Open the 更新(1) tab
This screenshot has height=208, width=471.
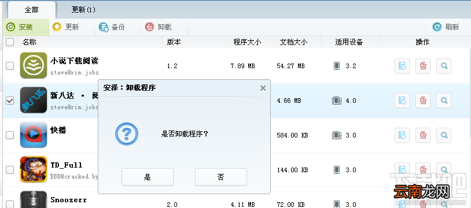[x=83, y=10]
